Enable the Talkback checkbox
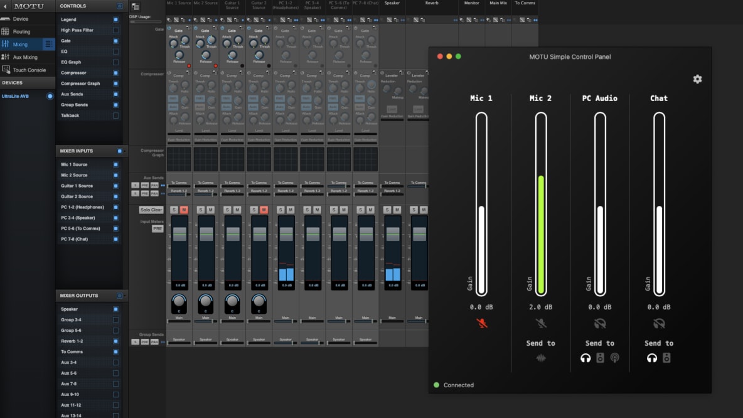The width and height of the screenshot is (743, 418). tap(115, 115)
